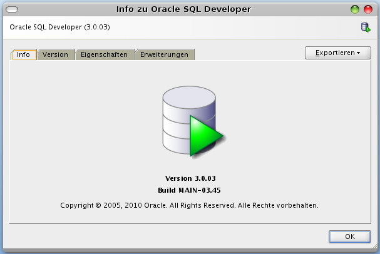380x254 pixels.
Task: Click the 'Info zu Oracle SQL Developer' title
Action: click(x=183, y=9)
